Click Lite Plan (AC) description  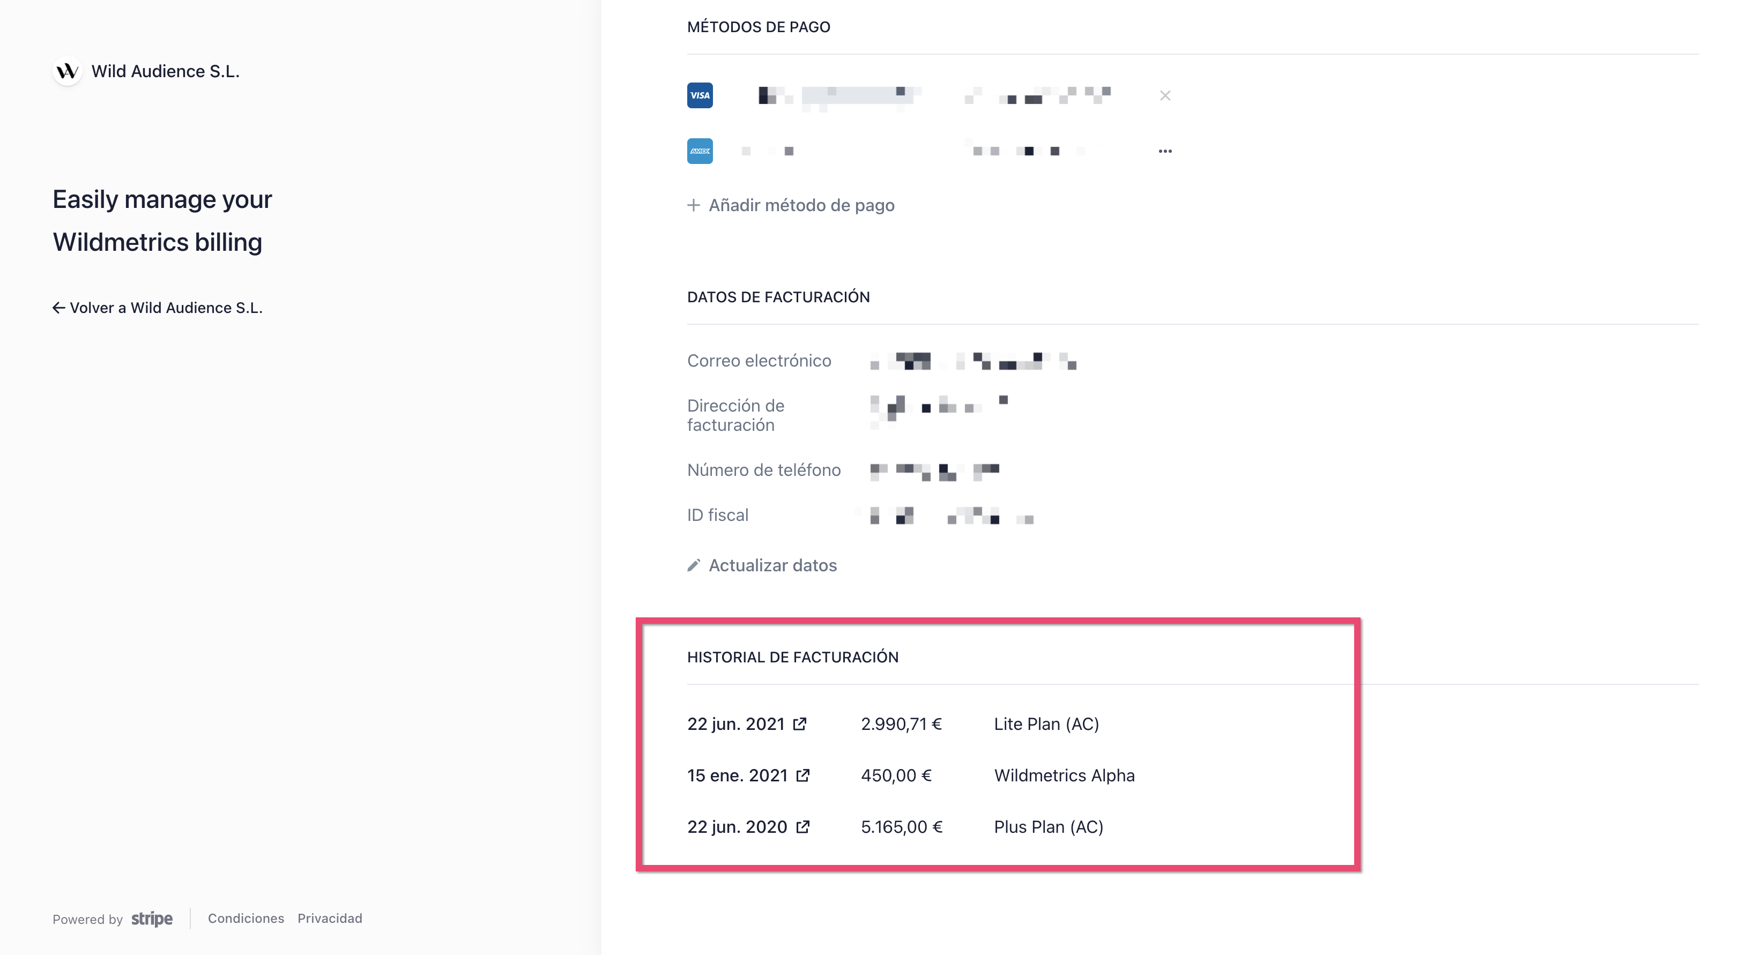(1046, 723)
